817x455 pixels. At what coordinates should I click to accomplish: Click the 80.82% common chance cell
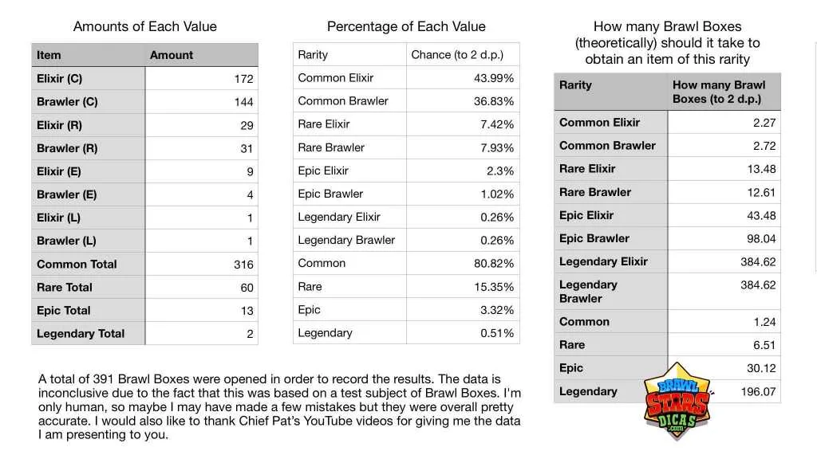tap(493, 264)
